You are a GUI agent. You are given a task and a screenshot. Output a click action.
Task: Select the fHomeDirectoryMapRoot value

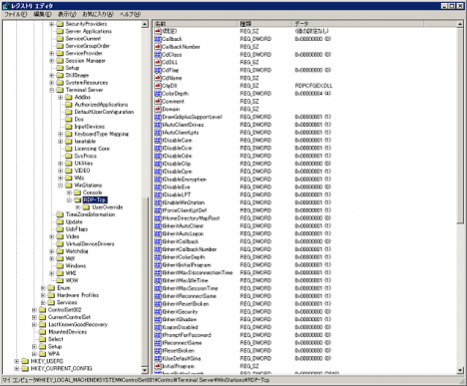pos(191,218)
